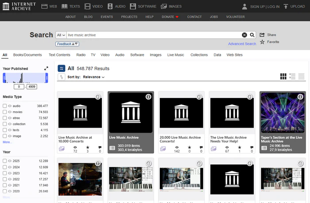This screenshot has width=310, height=203.
Task: Switch to Web Sites tab
Action: point(234,55)
